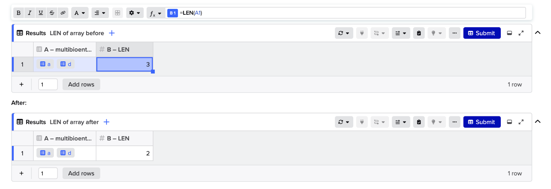Select the 'B – LEN' column header in bottom table
The image size is (551, 189).
[x=124, y=138]
